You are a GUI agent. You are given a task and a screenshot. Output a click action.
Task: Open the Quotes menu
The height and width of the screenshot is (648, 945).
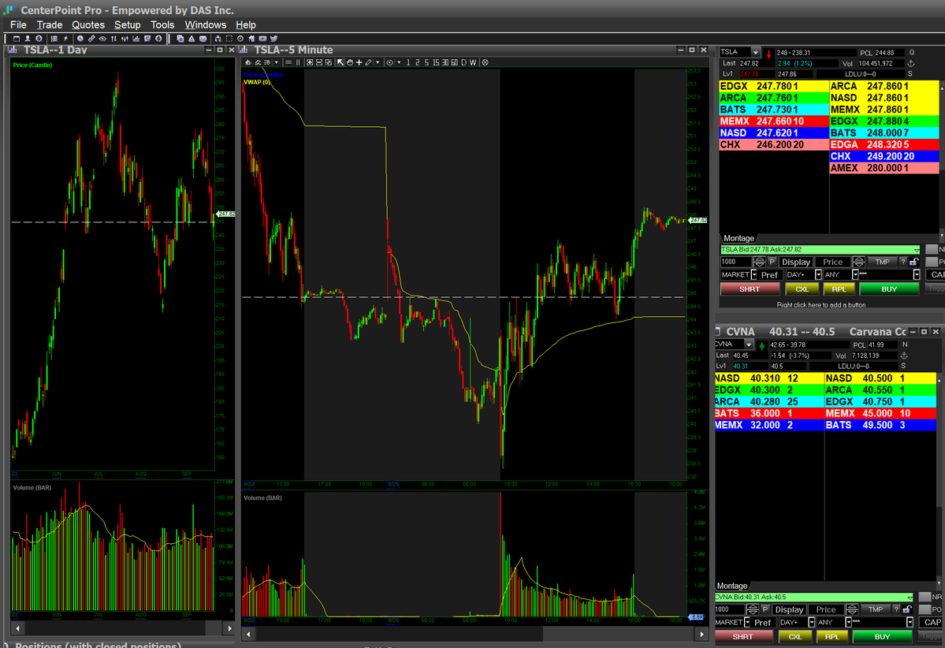tap(88, 24)
